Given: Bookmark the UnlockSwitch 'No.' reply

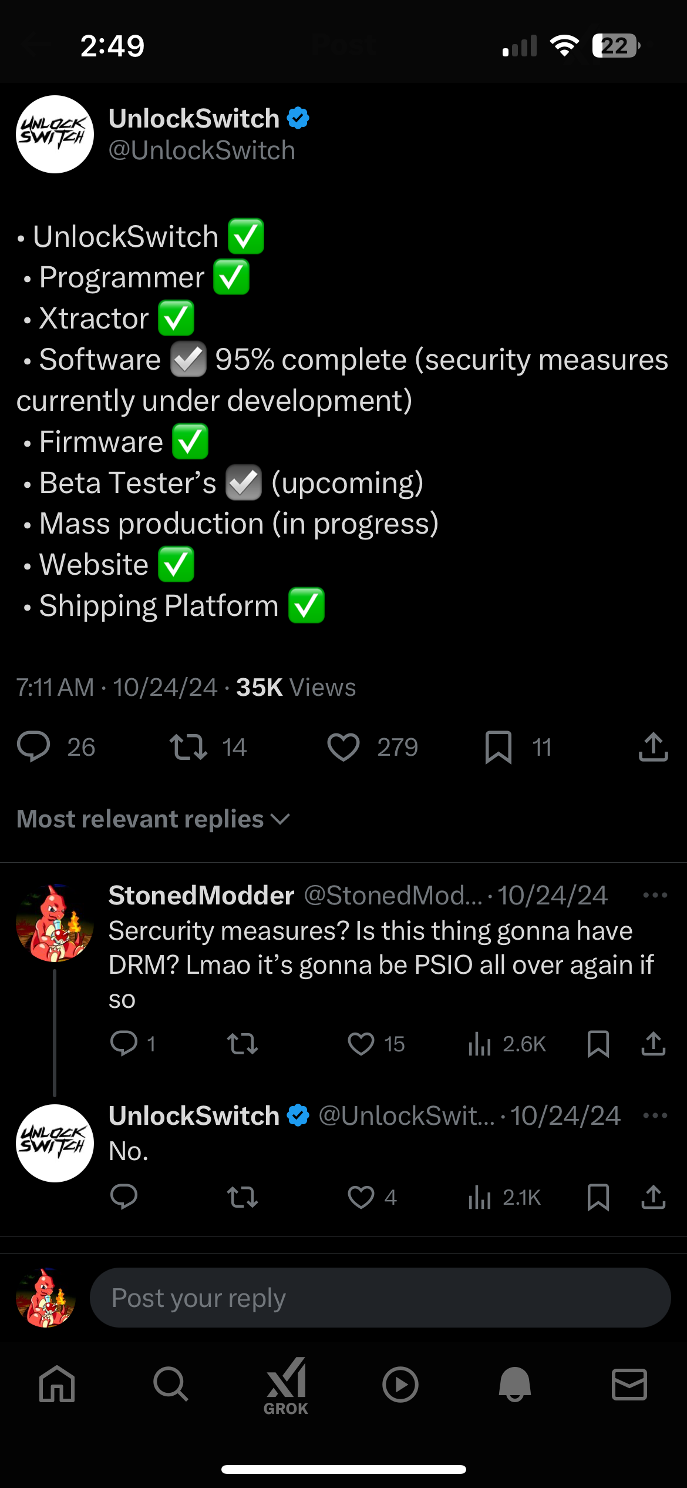Looking at the screenshot, I should pyautogui.click(x=598, y=1197).
